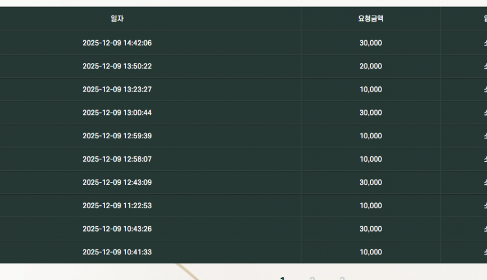The image size is (487, 280).
Task: Pick the 2025-12-09 10:43:26 date cell
Action: [117, 229]
